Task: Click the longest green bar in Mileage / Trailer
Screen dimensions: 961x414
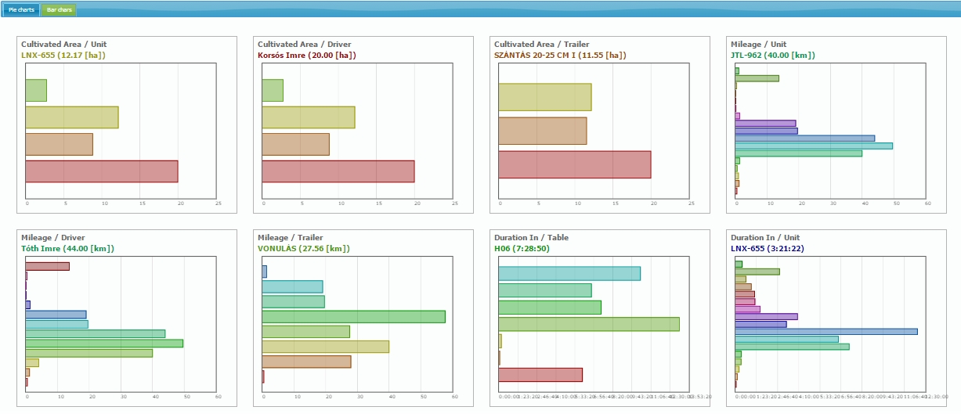Action: (x=353, y=317)
